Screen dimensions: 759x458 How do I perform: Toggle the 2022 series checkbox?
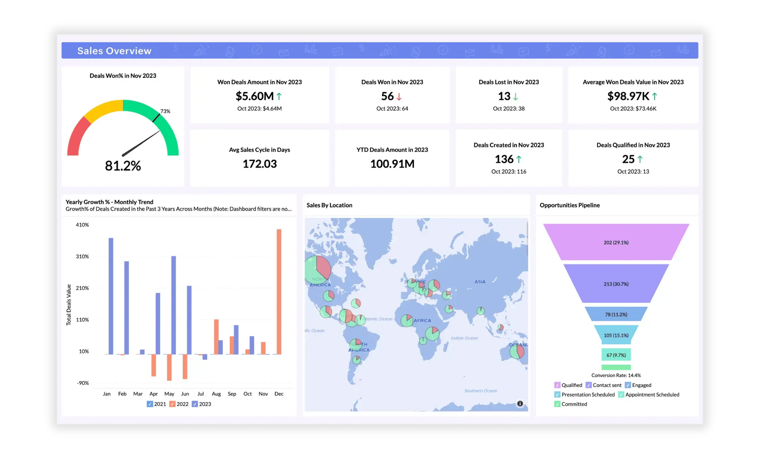[172, 404]
